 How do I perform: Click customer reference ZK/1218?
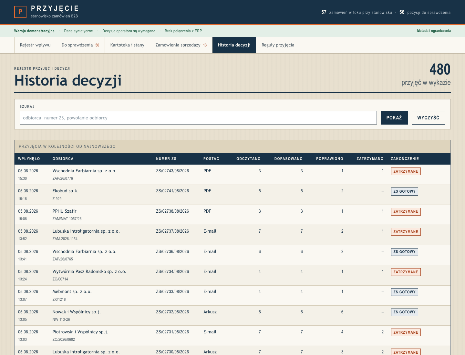(59, 299)
